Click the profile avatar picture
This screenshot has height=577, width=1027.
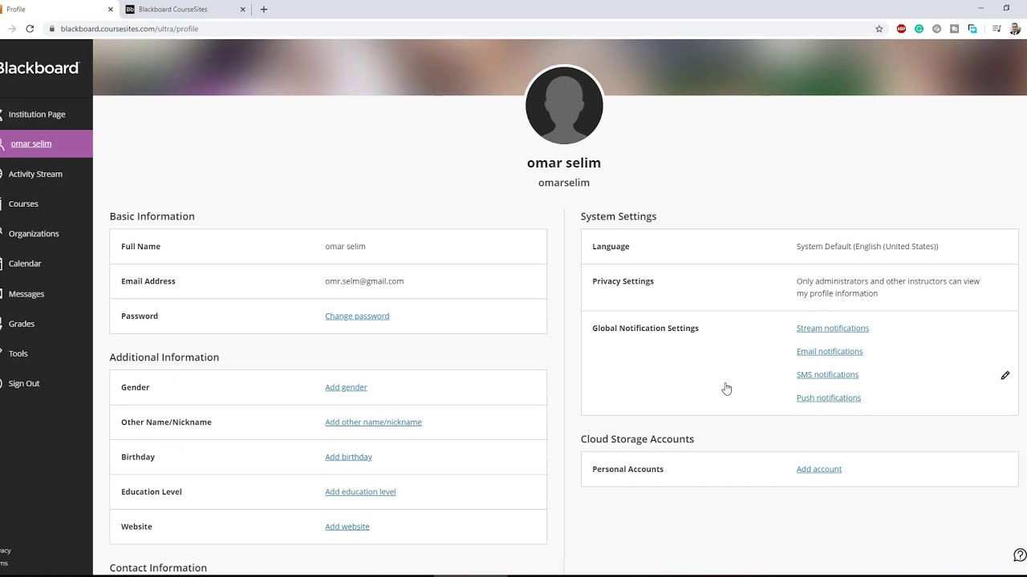pos(564,106)
